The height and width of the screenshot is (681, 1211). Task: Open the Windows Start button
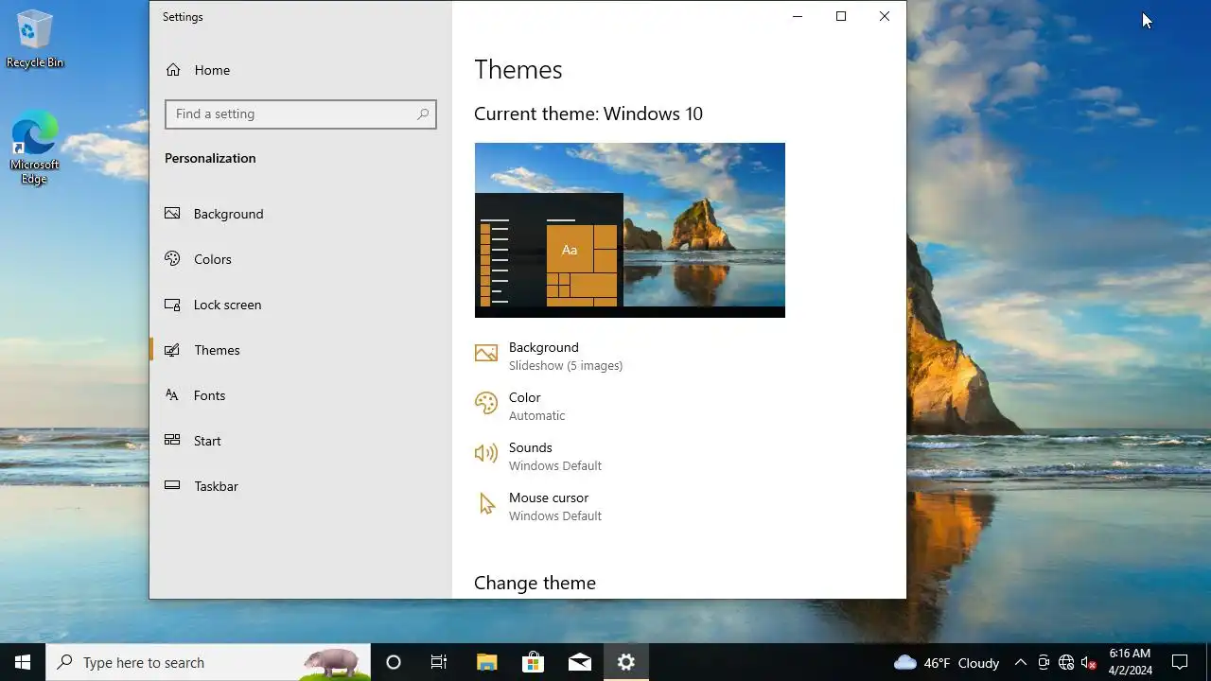click(x=23, y=662)
